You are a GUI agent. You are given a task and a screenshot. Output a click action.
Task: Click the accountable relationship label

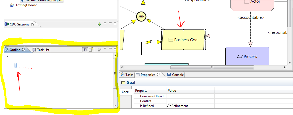click(251, 17)
